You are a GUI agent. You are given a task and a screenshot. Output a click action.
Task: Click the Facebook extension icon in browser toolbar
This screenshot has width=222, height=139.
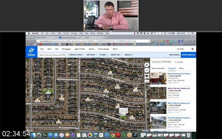183,41
